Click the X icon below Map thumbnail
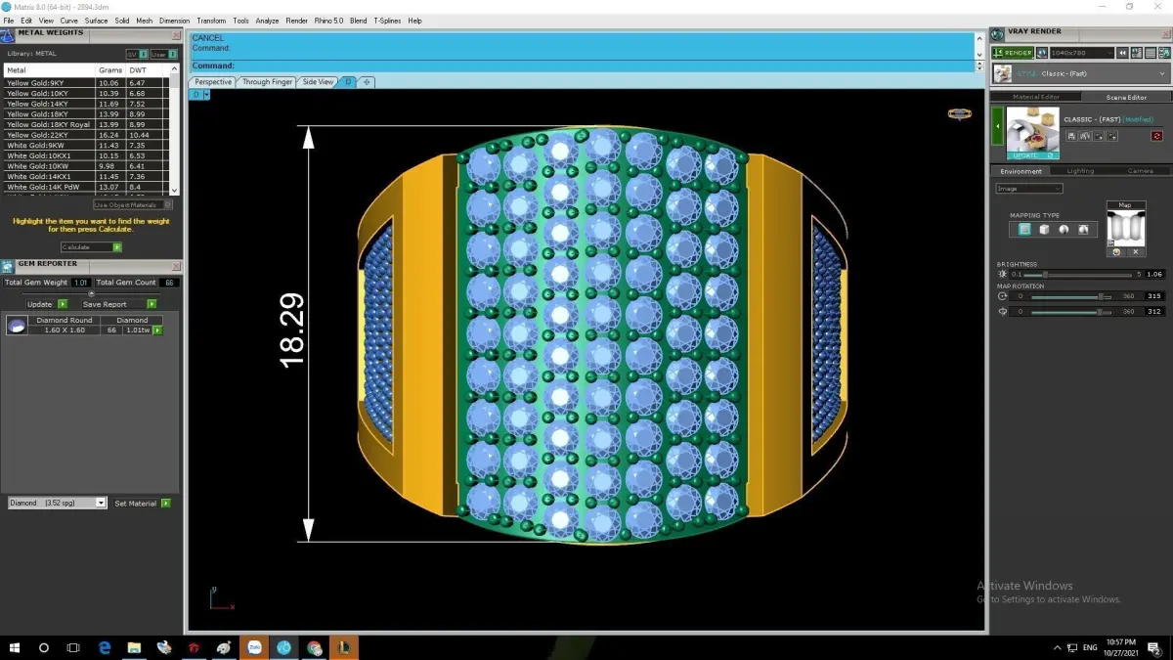The image size is (1173, 660). (x=1135, y=252)
